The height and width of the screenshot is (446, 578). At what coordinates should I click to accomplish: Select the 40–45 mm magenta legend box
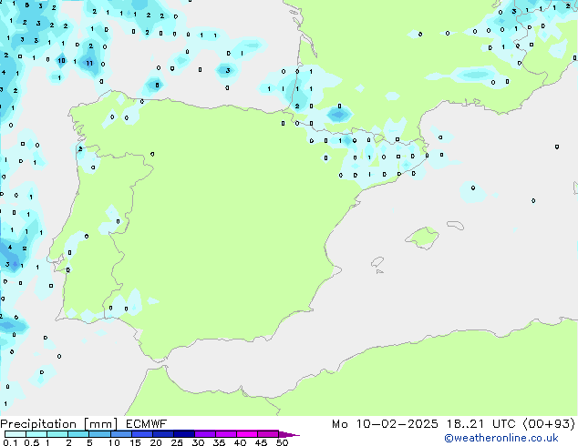pyautogui.click(x=247, y=434)
